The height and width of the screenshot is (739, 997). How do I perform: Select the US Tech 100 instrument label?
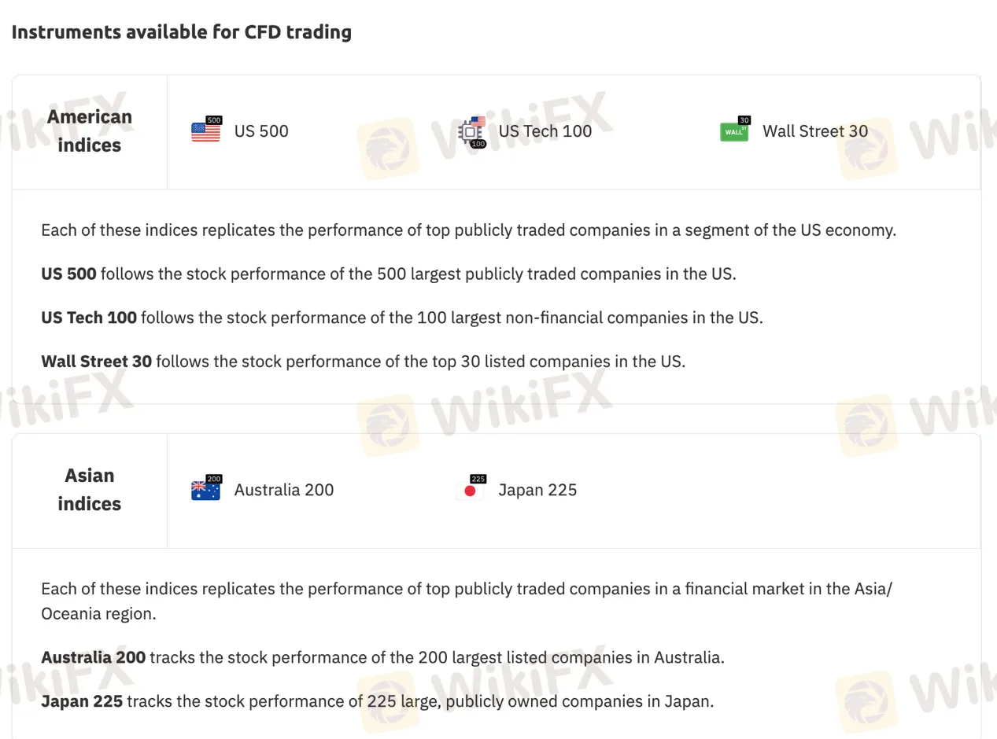pos(545,131)
